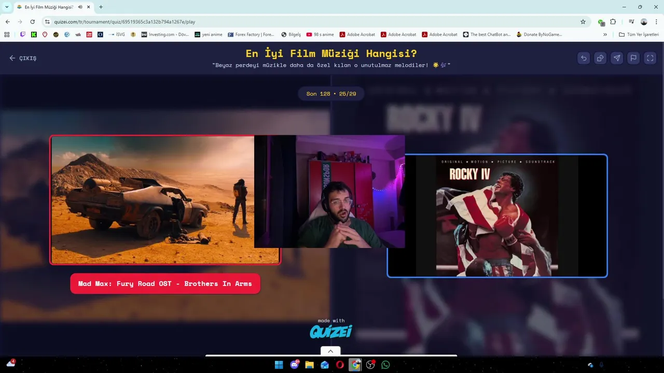Viewport: 664px width, 373px height.
Task: Open the weather widget on the taskbar
Action: click(11, 364)
